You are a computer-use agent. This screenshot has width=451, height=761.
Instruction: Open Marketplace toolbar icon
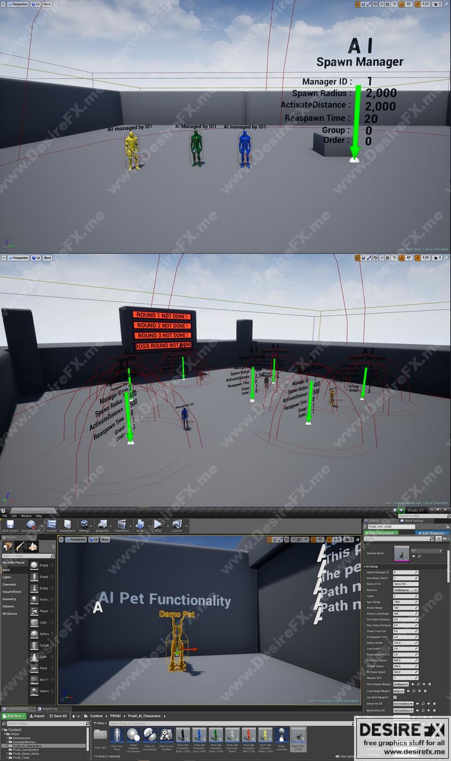tap(67, 525)
